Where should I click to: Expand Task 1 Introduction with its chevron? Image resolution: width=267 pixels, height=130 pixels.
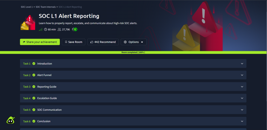[242, 64]
